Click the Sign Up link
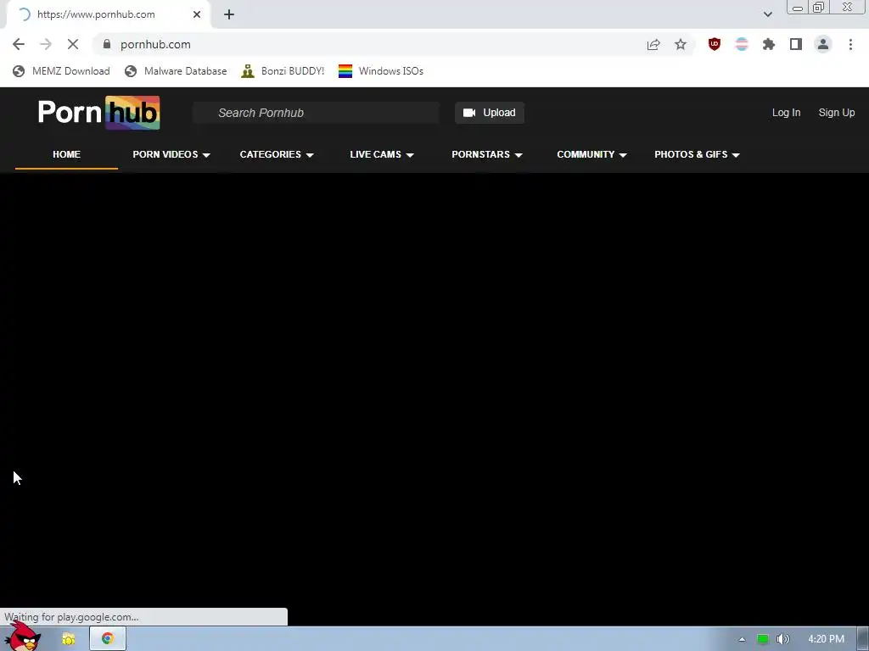 [836, 113]
